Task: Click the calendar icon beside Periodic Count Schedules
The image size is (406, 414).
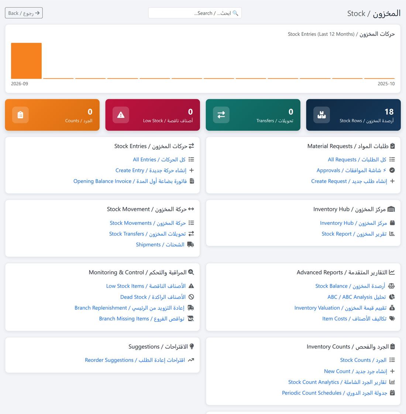Action: tap(392, 393)
